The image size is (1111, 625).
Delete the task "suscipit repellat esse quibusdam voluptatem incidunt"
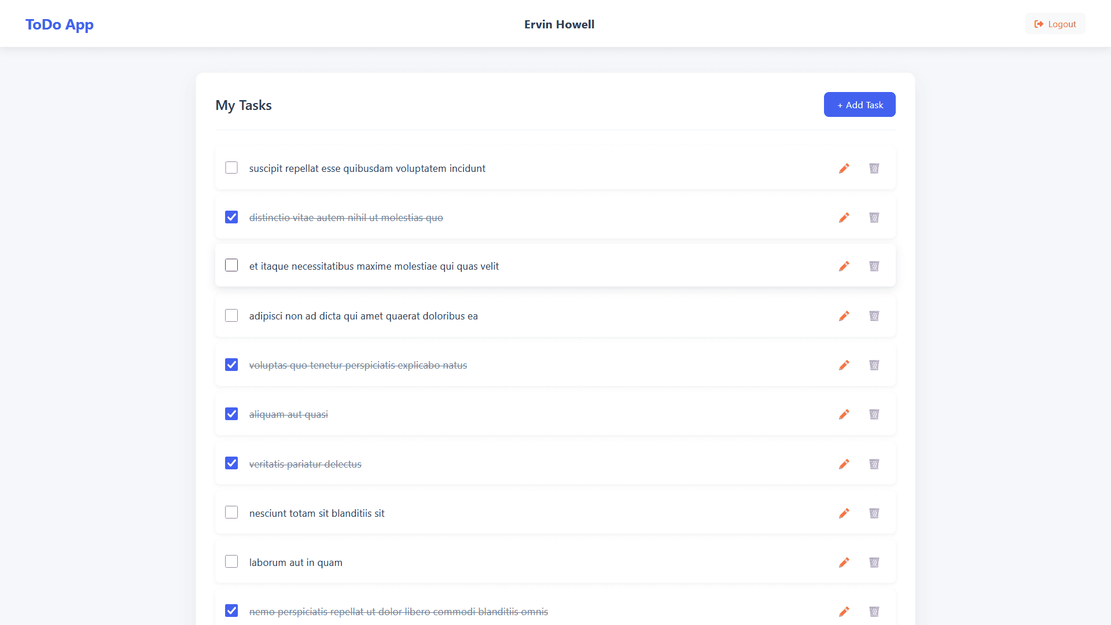tap(874, 168)
